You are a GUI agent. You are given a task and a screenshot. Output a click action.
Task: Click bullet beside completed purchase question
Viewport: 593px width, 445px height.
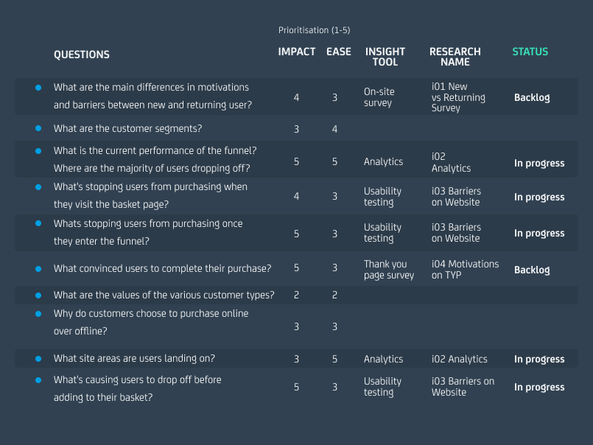[38, 269]
